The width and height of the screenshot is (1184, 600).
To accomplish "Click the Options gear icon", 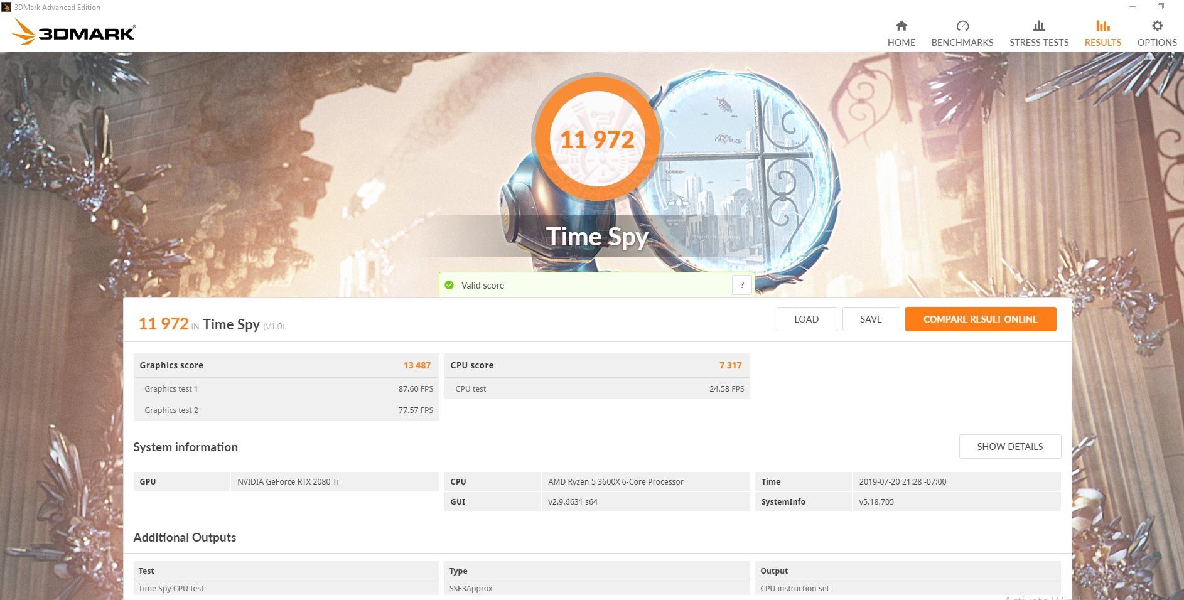I will pos(1157,26).
